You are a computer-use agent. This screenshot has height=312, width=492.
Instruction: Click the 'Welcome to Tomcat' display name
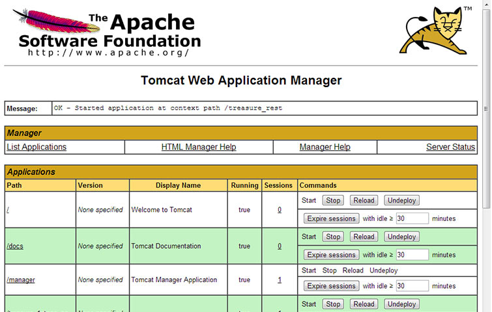[161, 210]
